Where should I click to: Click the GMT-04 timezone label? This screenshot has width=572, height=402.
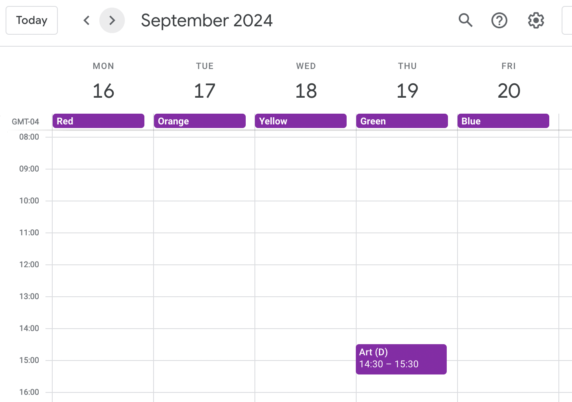coord(26,122)
